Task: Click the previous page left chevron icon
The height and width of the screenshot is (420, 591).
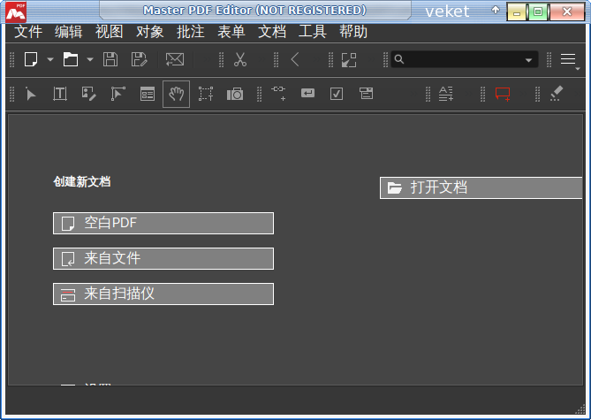Action: click(x=295, y=59)
